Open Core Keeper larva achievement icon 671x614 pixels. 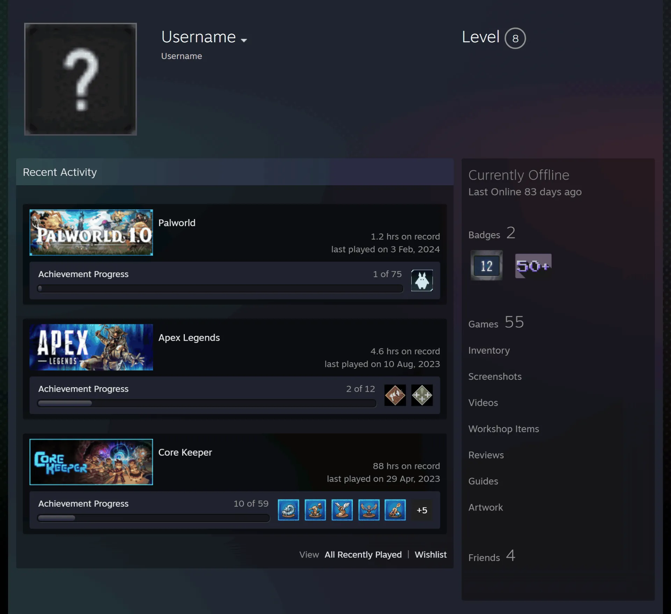(x=288, y=510)
